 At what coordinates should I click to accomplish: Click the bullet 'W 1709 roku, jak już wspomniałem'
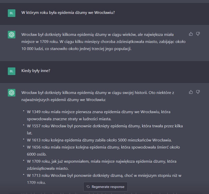pyautogui.click(x=101, y=165)
